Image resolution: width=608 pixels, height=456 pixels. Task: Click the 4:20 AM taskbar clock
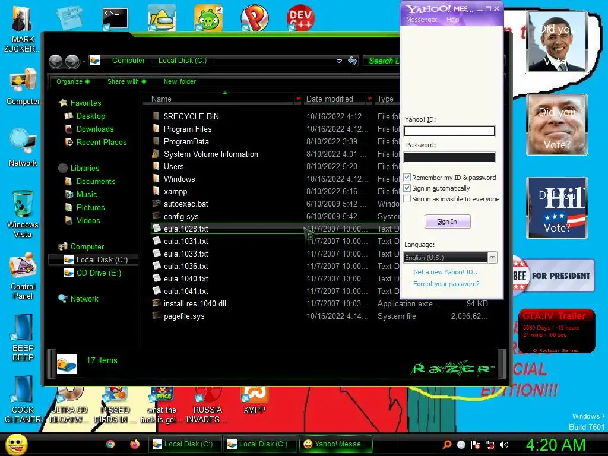click(x=556, y=445)
